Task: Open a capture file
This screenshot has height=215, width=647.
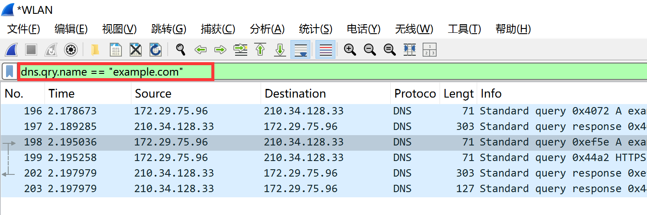Action: point(96,50)
